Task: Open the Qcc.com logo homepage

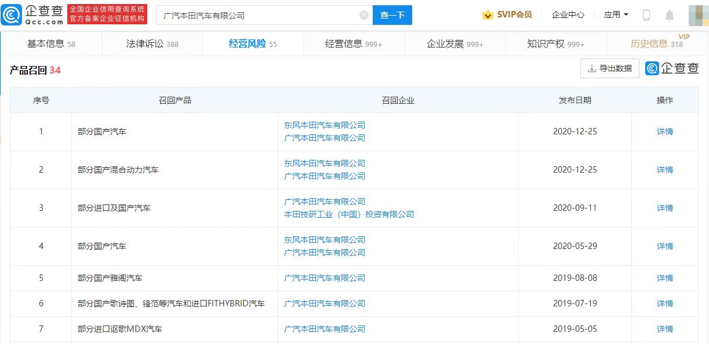Action: 32,14
